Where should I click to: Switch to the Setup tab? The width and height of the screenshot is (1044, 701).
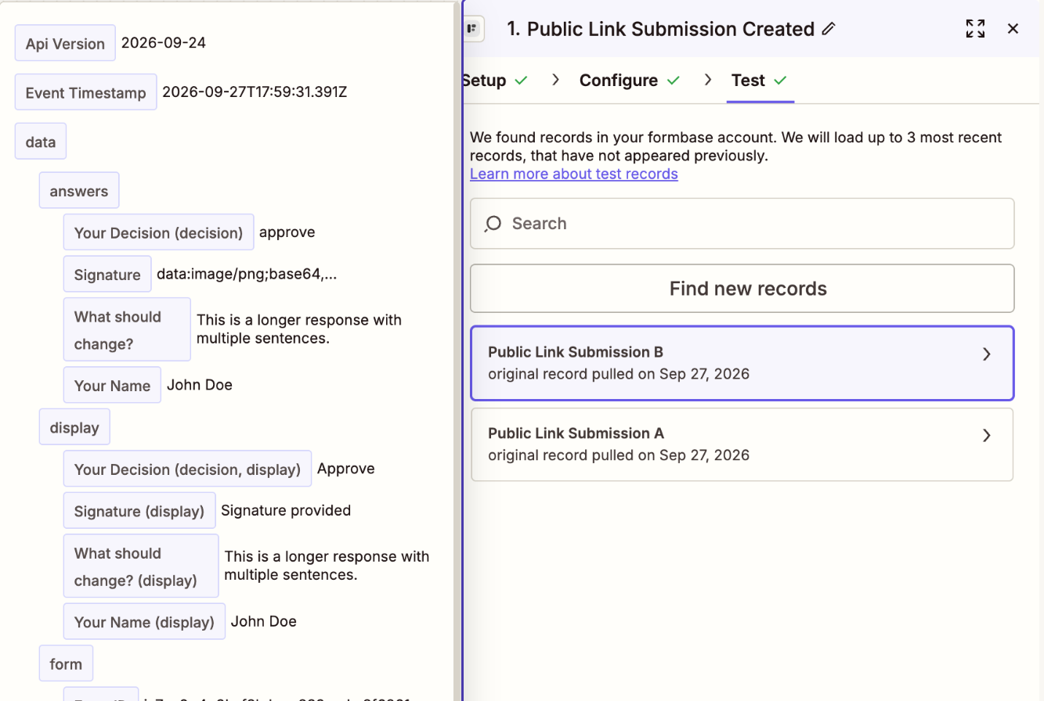click(484, 81)
